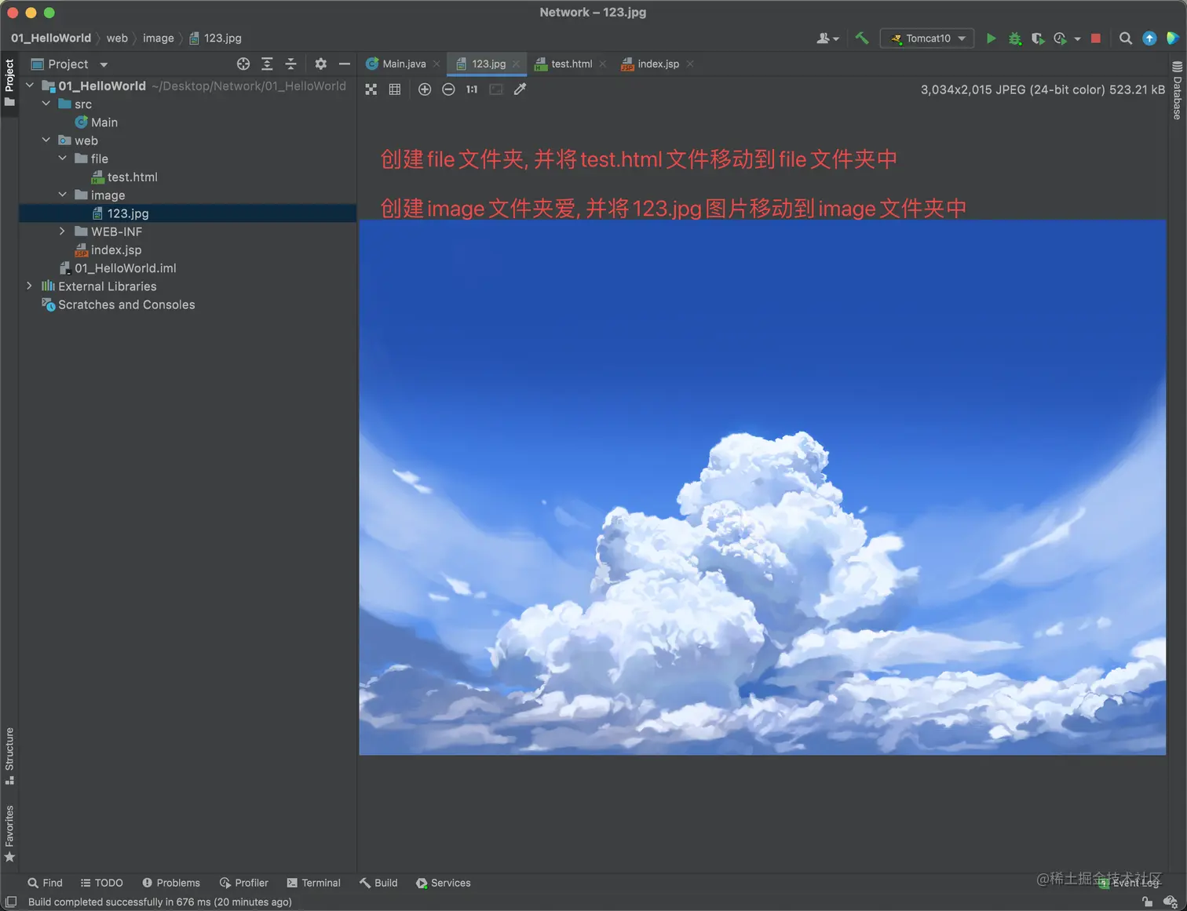Screen dimensions: 1187x911
Task: Toggle transparency chessboard in image viewer
Action: pyautogui.click(x=371, y=89)
